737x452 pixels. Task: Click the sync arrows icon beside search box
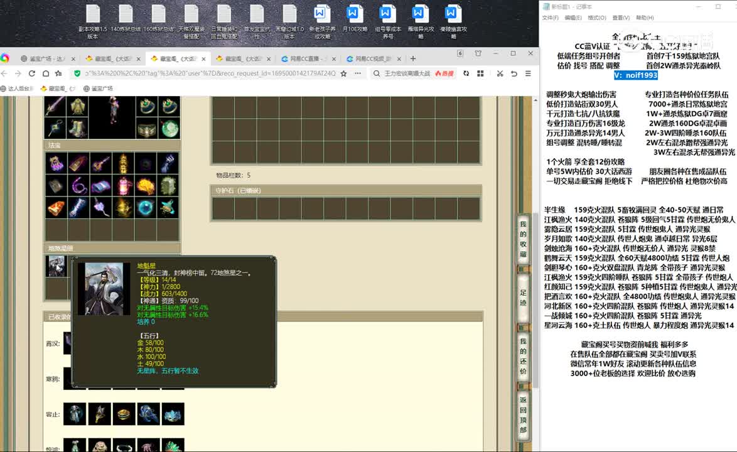point(466,73)
